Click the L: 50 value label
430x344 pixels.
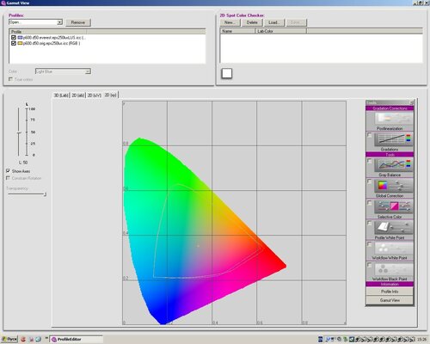pos(23,163)
